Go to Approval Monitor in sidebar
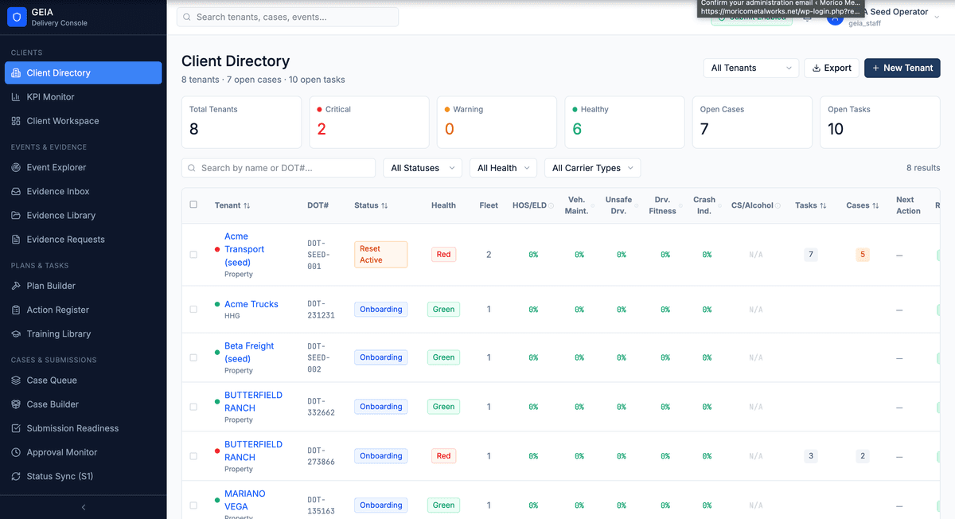The height and width of the screenshot is (519, 955). [84, 452]
